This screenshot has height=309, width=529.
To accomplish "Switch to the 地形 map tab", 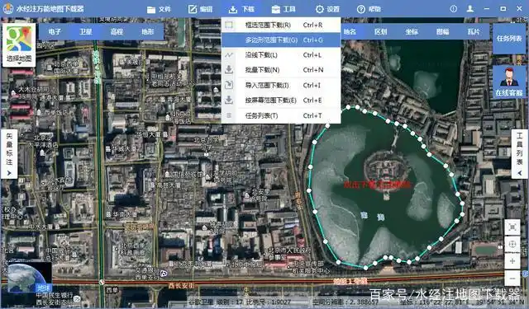I will (x=148, y=31).
